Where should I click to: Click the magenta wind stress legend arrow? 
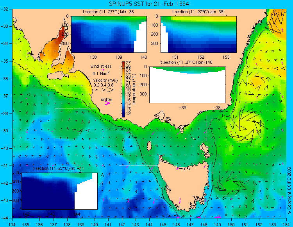click(102, 70)
